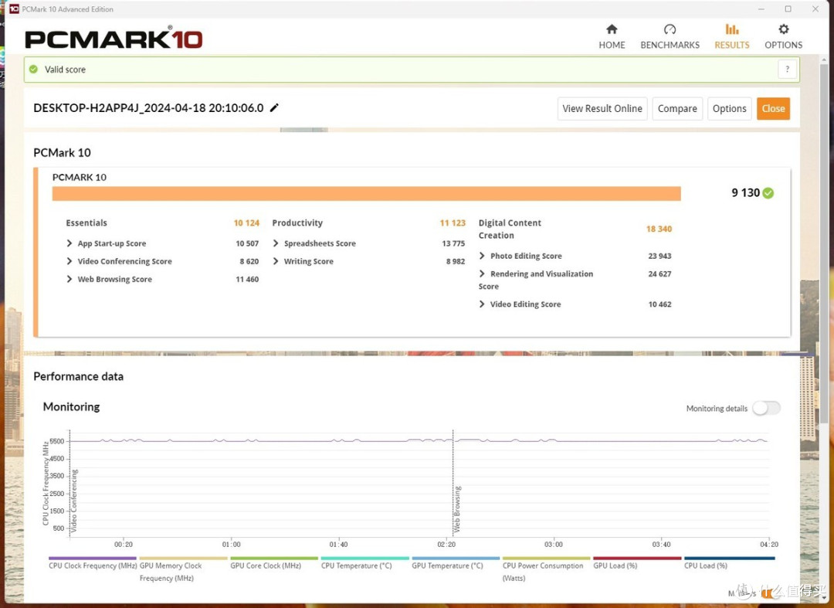Toggle the Monitoring details switch
This screenshot has width=834, height=608.
pos(766,408)
